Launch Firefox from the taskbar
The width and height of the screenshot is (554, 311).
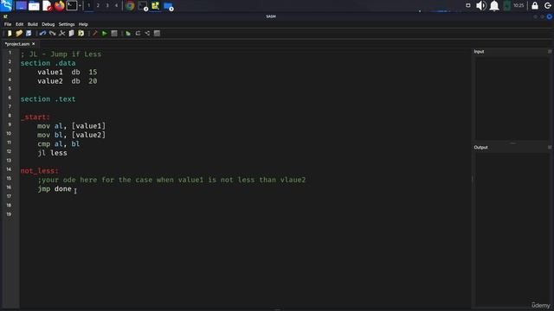[x=60, y=6]
